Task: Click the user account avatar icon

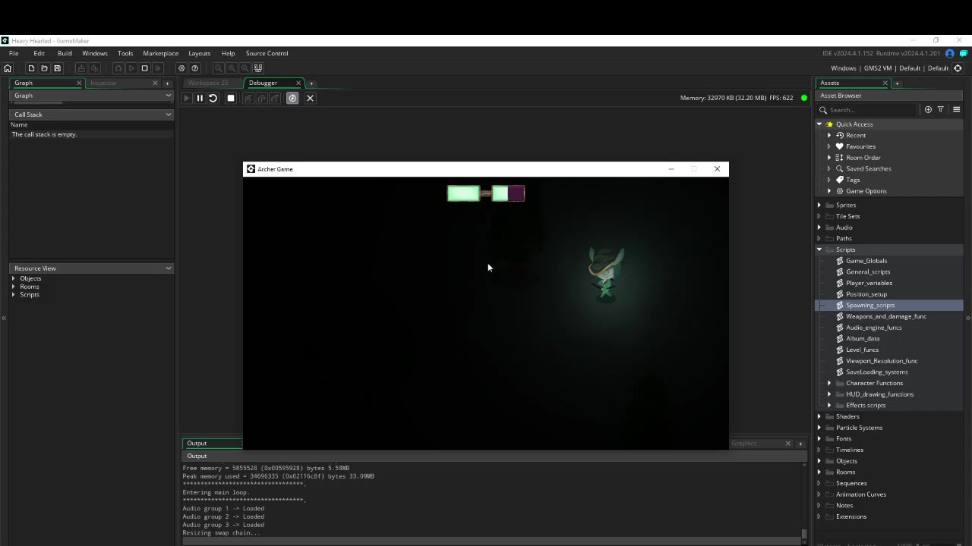Action: (950, 53)
